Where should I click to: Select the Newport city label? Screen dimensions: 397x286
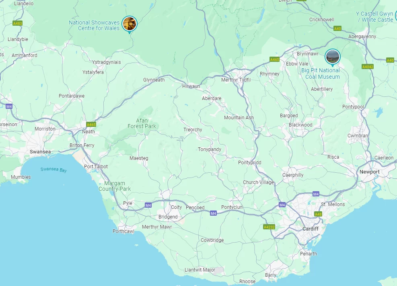369,172
